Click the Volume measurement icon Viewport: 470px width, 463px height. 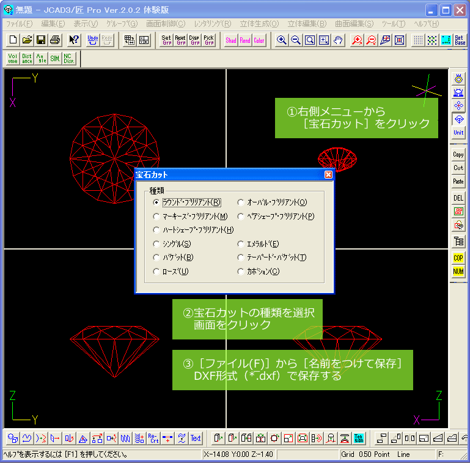tap(12, 59)
